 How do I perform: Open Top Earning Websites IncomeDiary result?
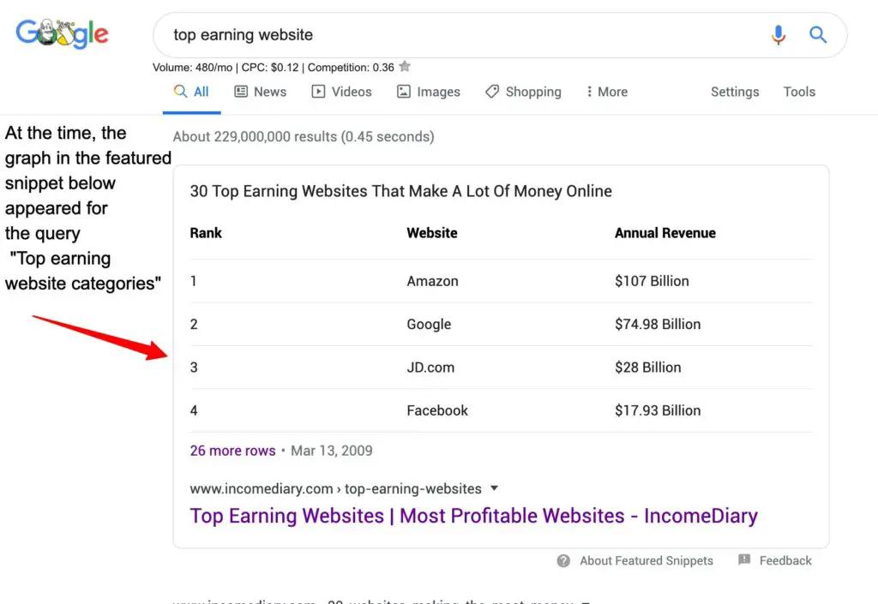tap(473, 516)
